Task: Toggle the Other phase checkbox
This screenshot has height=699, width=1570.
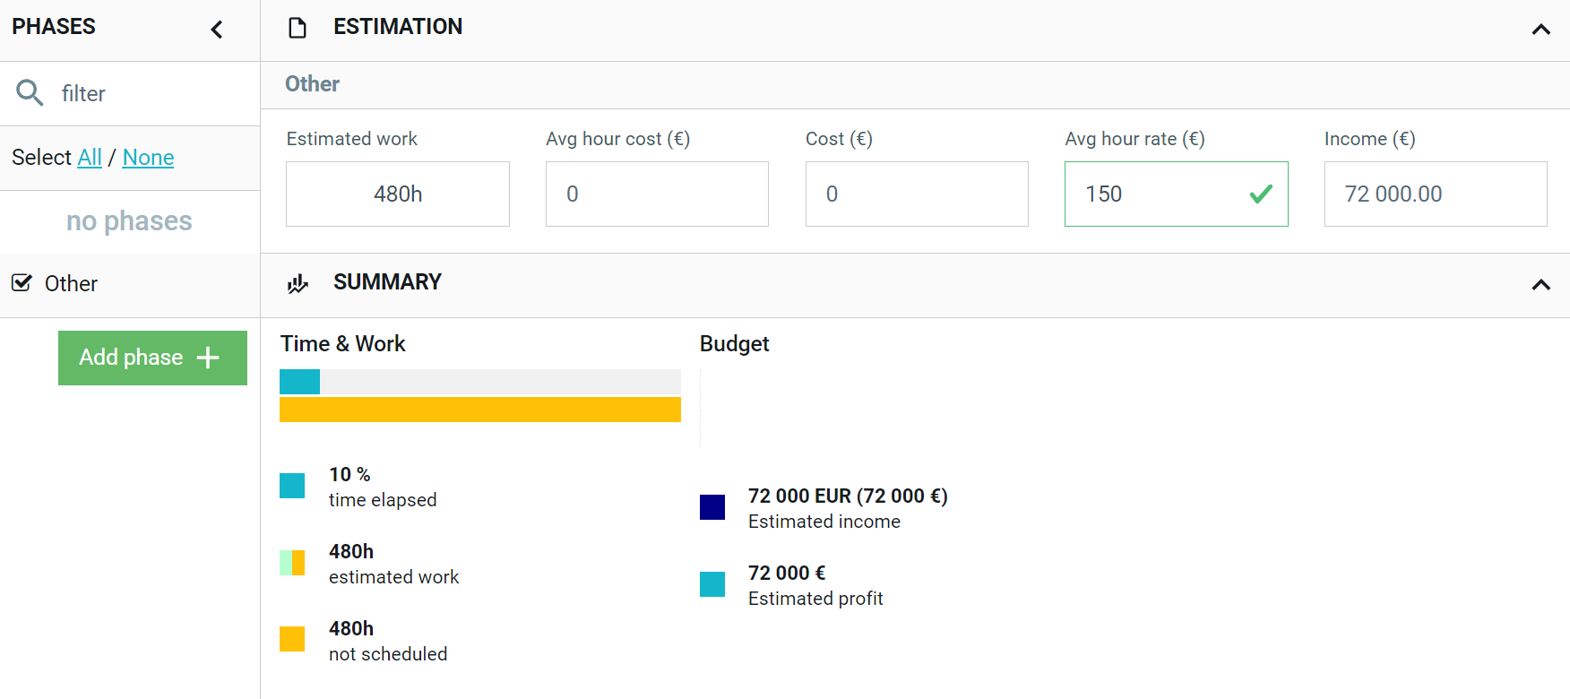Action: coord(22,283)
